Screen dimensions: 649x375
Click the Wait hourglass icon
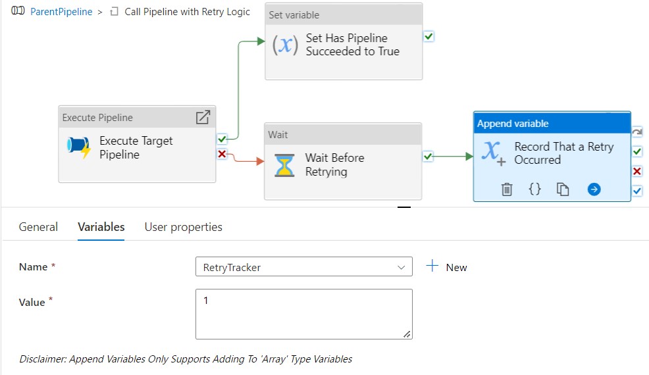[x=285, y=165]
